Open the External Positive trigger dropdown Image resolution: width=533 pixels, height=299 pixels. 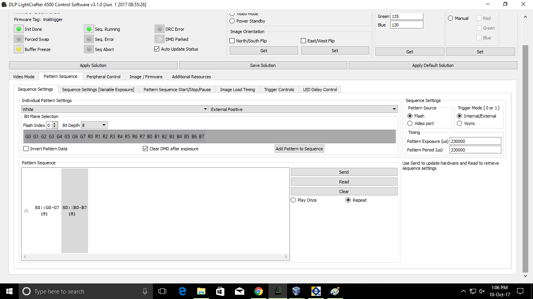click(x=304, y=109)
